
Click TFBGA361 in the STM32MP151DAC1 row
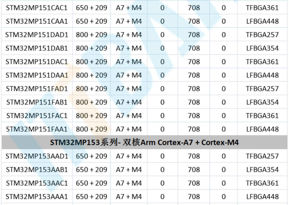tap(262, 61)
